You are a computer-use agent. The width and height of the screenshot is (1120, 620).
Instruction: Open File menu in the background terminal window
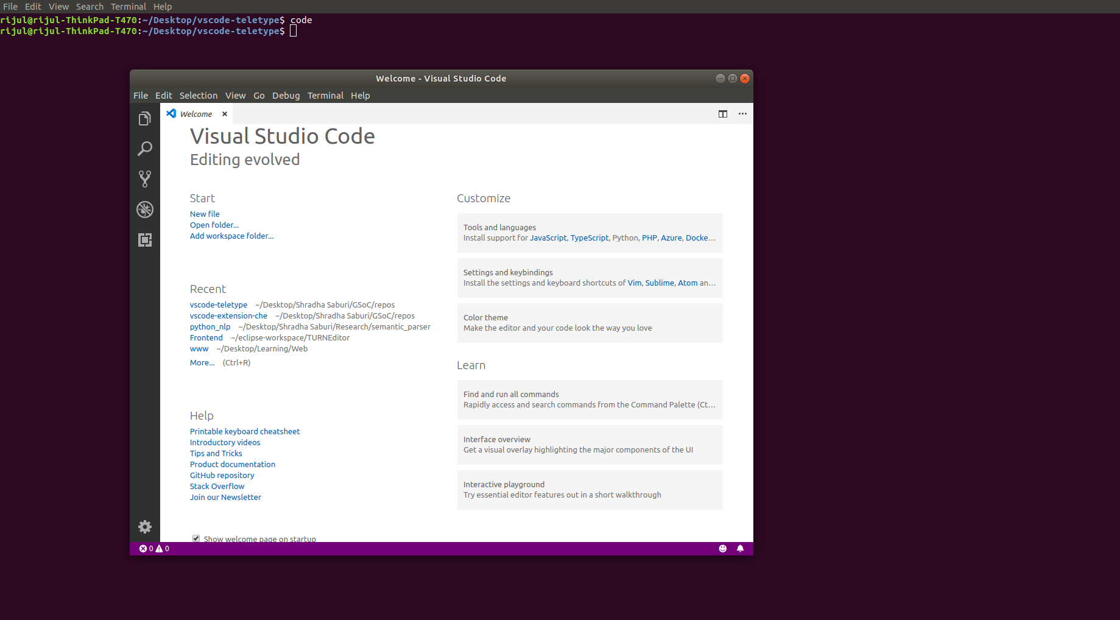10,7
